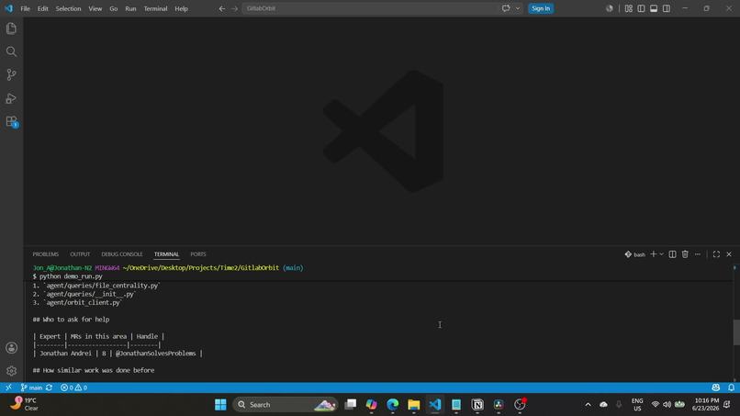The height and width of the screenshot is (416, 740).
Task: Open terminal panel more actions menu
Action: (x=698, y=254)
